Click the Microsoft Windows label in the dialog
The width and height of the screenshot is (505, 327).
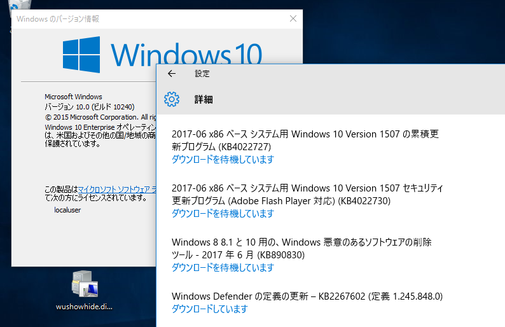tap(73, 97)
